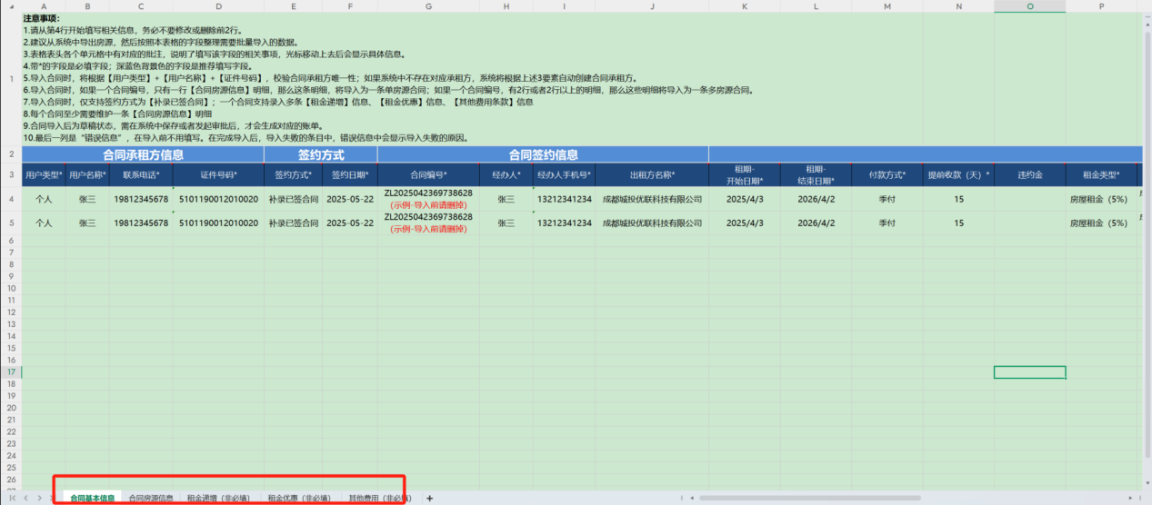1152x505 pixels.
Task: Select column G header
Action: (x=428, y=6)
